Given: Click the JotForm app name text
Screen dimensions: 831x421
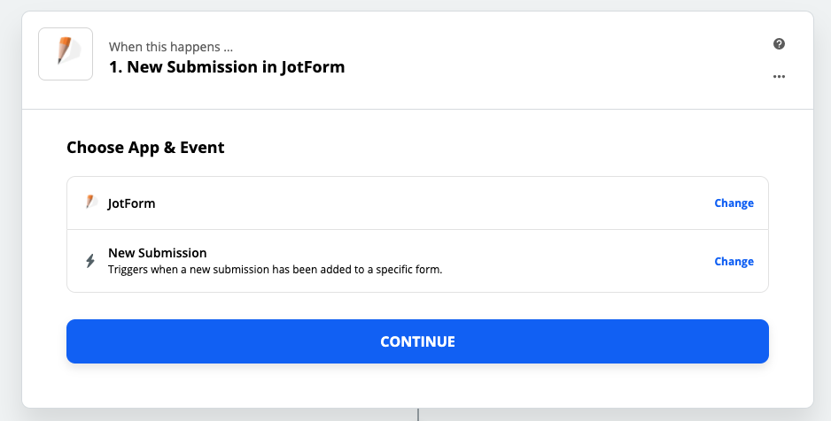Looking at the screenshot, I should (131, 203).
